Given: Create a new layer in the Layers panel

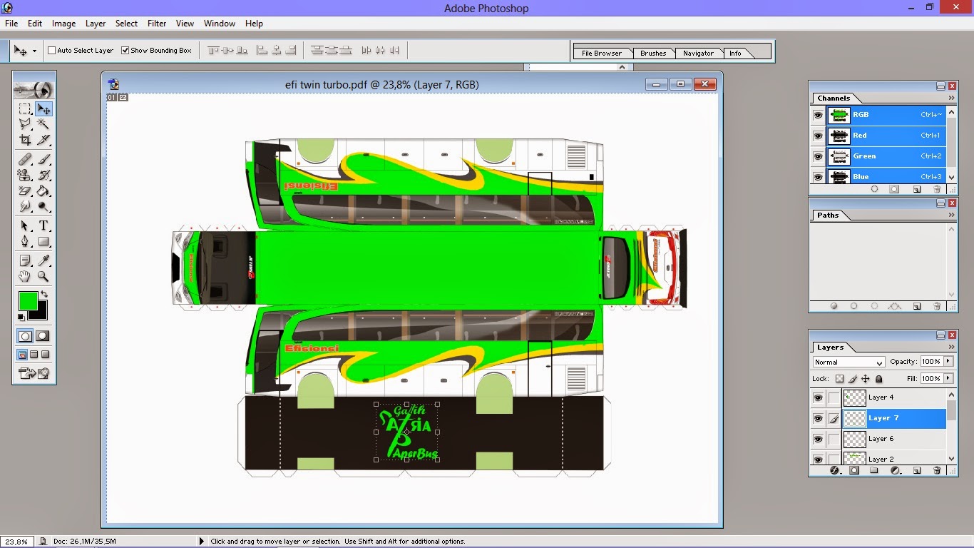Looking at the screenshot, I should (x=917, y=470).
